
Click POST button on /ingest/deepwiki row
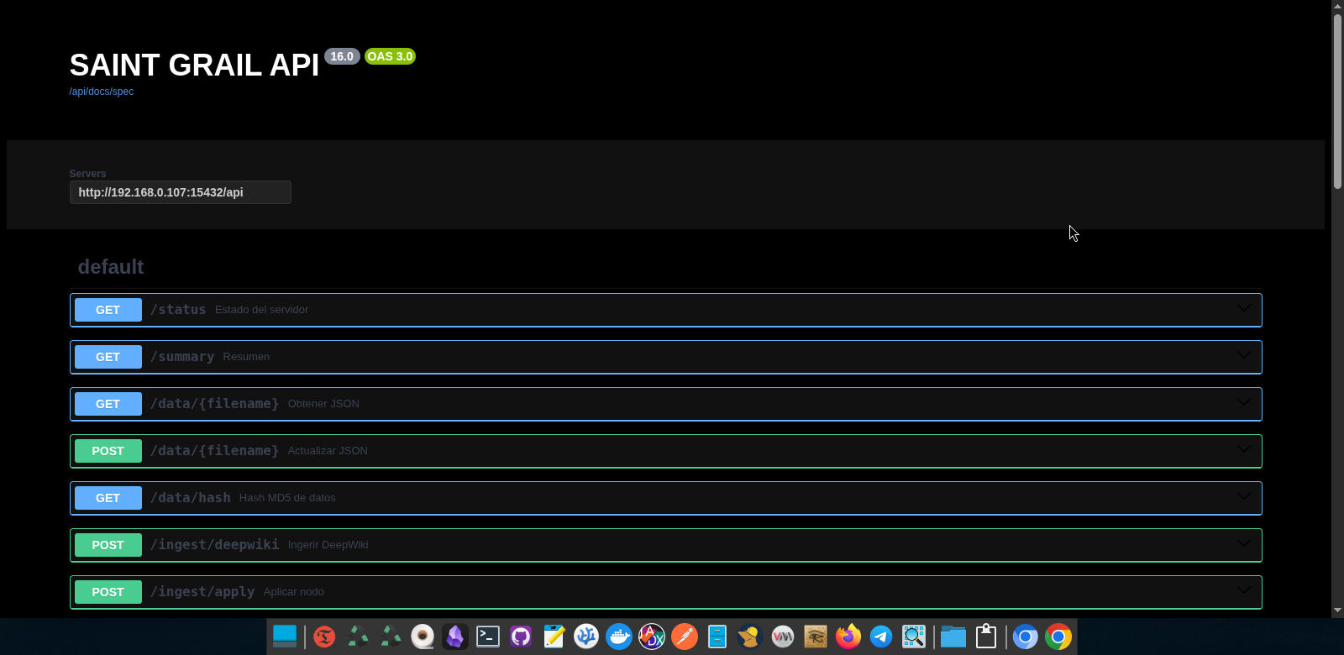108,545
